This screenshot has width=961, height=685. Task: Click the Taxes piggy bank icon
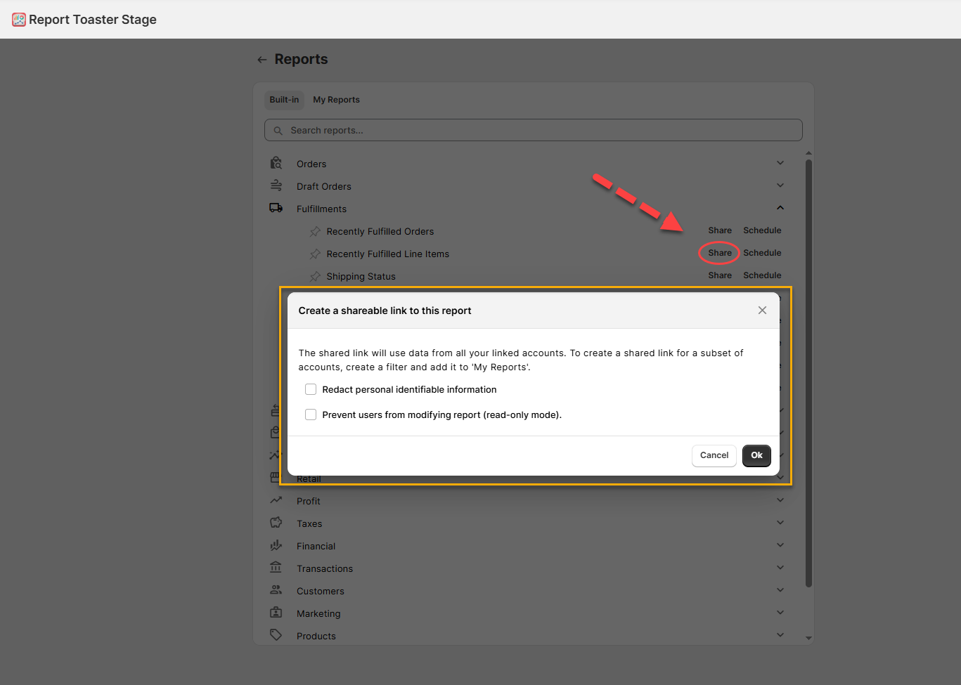pyautogui.click(x=276, y=523)
